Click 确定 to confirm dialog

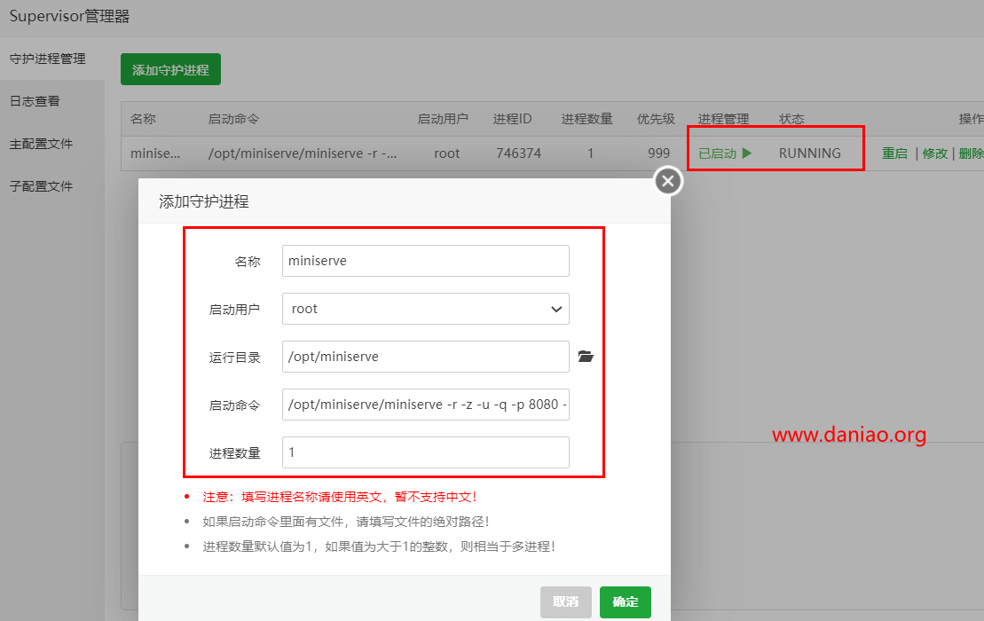pos(625,602)
